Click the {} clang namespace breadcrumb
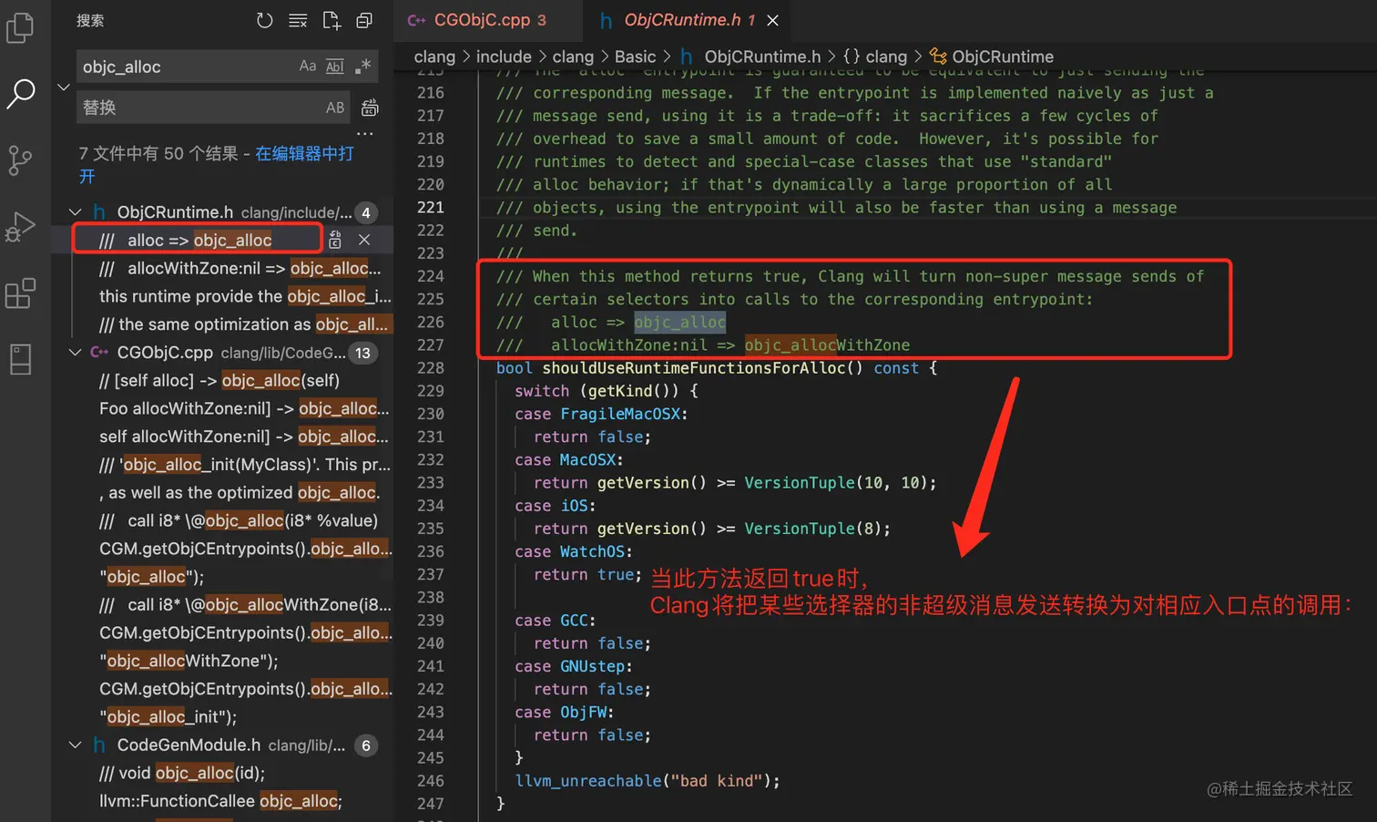Image resolution: width=1377 pixels, height=822 pixels. tap(874, 57)
